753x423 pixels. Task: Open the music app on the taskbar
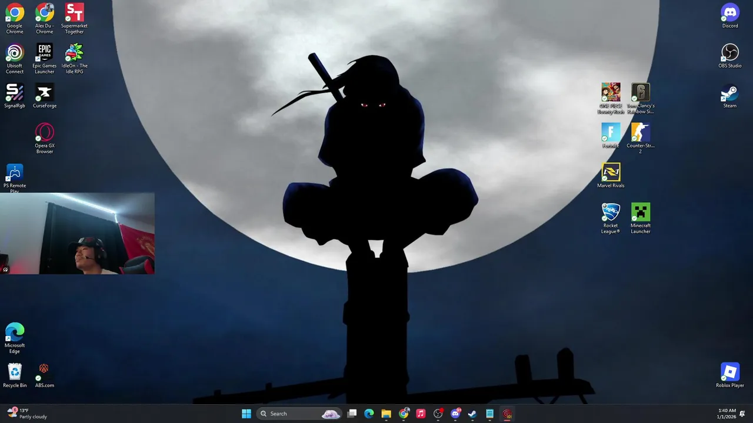click(x=421, y=414)
